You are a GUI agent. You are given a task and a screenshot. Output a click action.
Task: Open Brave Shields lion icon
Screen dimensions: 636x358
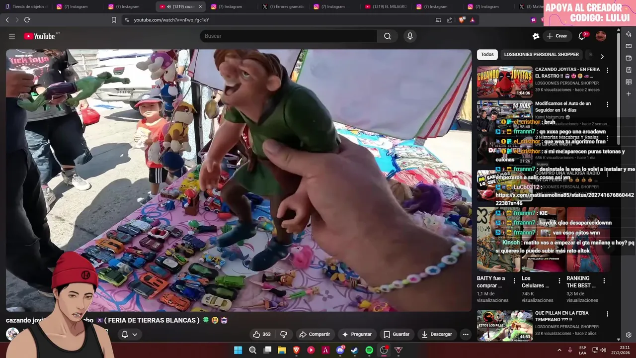tap(462, 20)
